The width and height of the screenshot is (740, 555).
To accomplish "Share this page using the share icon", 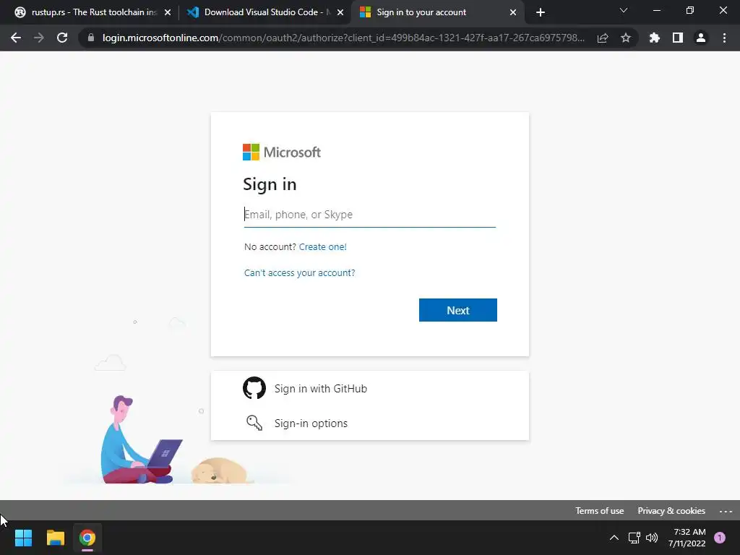I will [603, 38].
